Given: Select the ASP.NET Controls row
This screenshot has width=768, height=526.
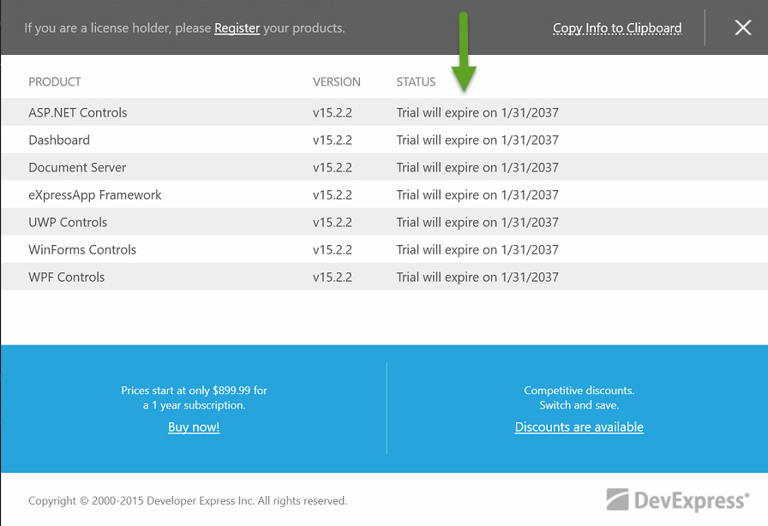Looking at the screenshot, I should (78, 112).
